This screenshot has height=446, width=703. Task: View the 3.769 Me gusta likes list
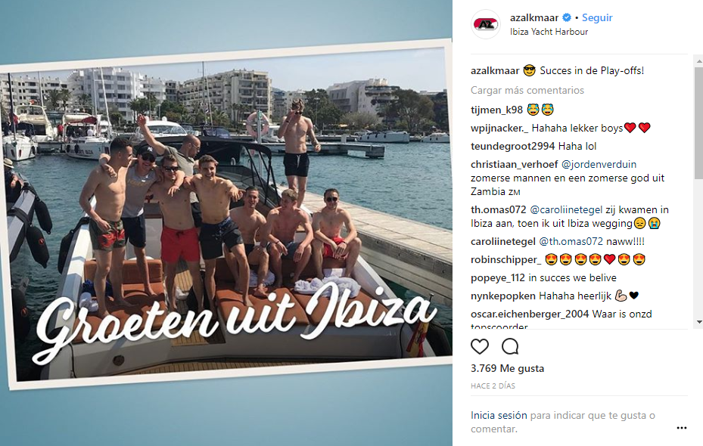(x=507, y=369)
